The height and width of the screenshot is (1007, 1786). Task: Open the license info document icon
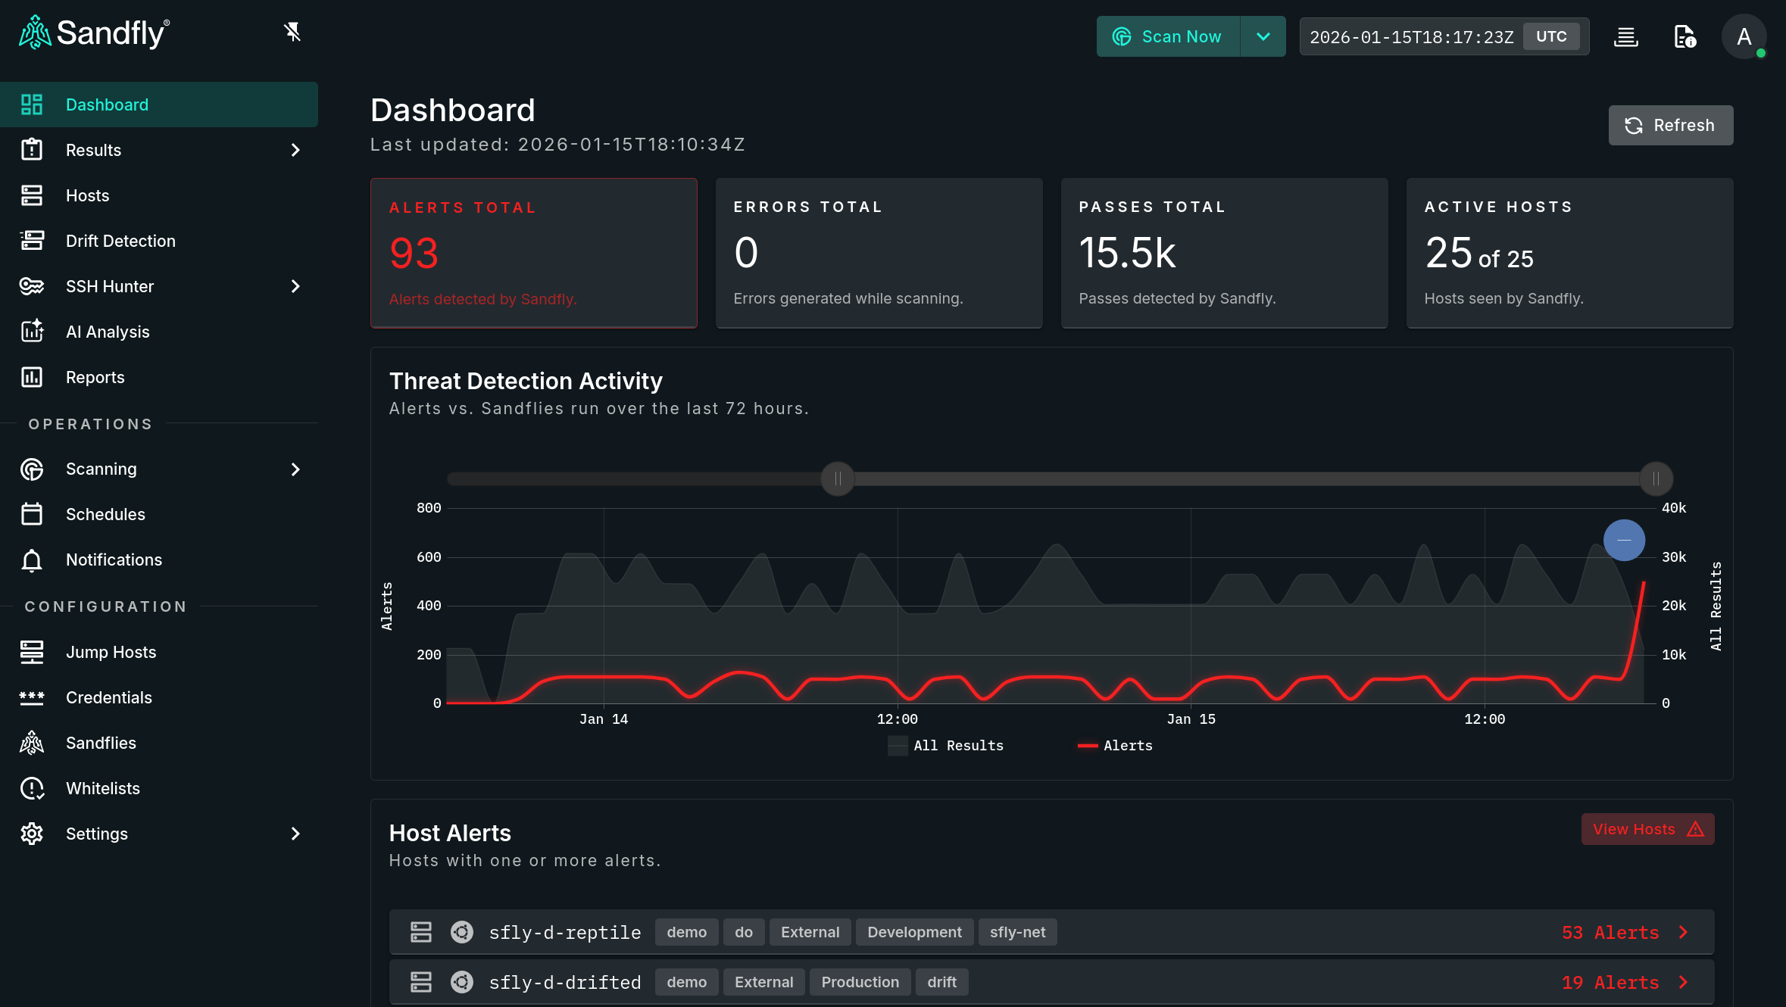click(x=1685, y=36)
